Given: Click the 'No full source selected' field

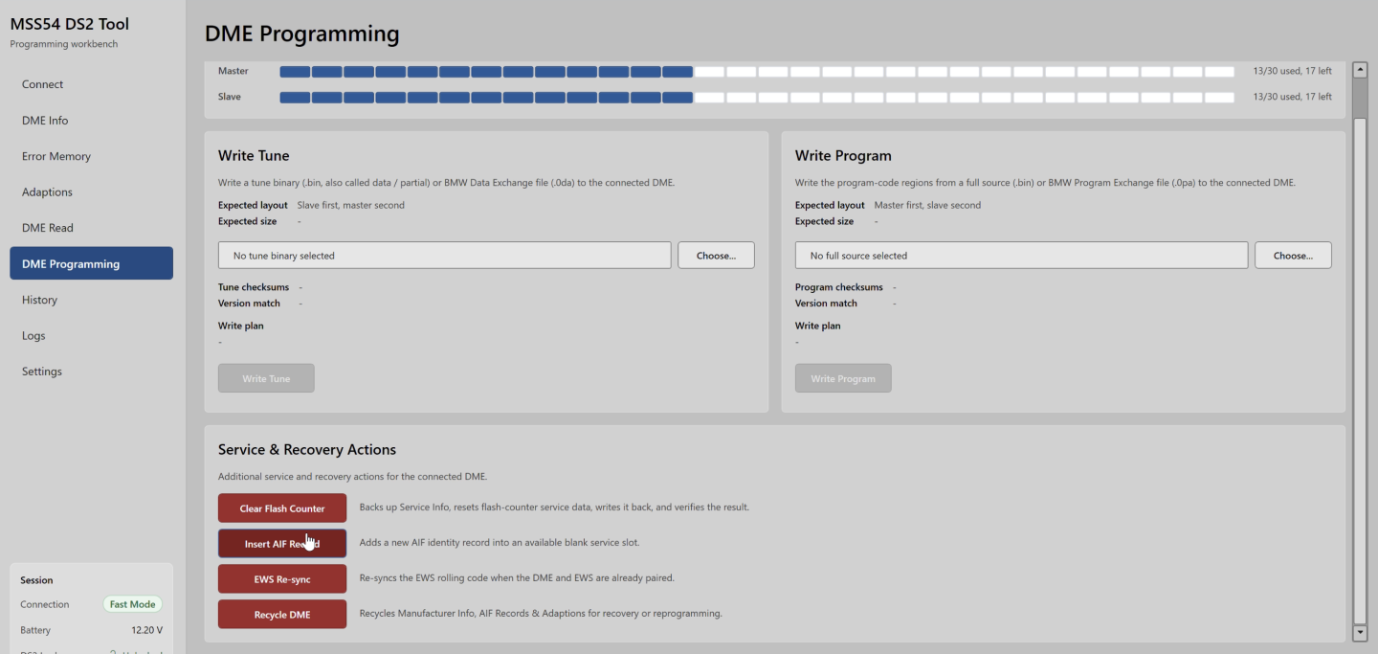Looking at the screenshot, I should point(1021,256).
